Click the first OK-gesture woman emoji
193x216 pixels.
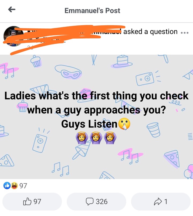[x=82, y=138]
